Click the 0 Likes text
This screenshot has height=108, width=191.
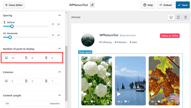133,42
